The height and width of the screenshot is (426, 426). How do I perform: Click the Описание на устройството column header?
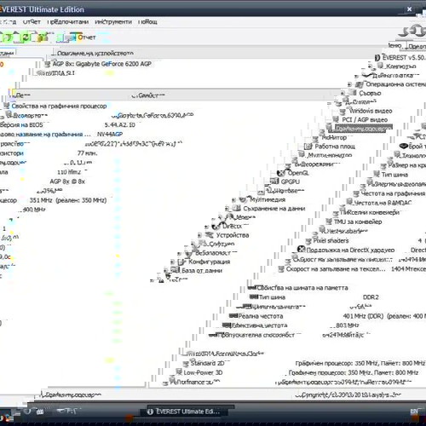point(95,54)
